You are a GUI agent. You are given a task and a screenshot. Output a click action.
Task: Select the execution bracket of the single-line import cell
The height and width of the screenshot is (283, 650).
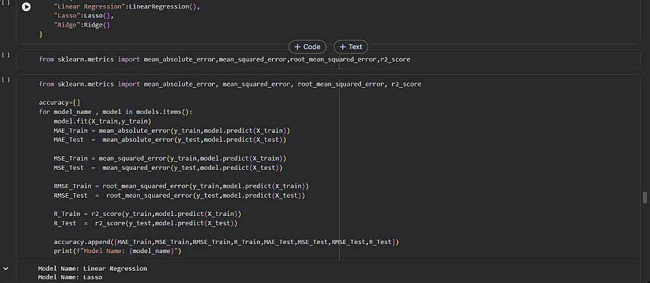[5, 55]
